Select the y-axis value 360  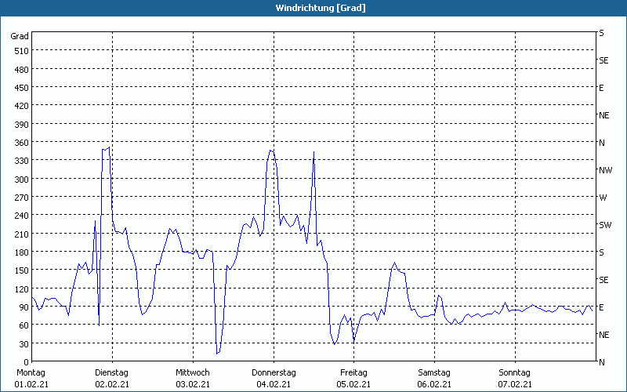(x=22, y=143)
